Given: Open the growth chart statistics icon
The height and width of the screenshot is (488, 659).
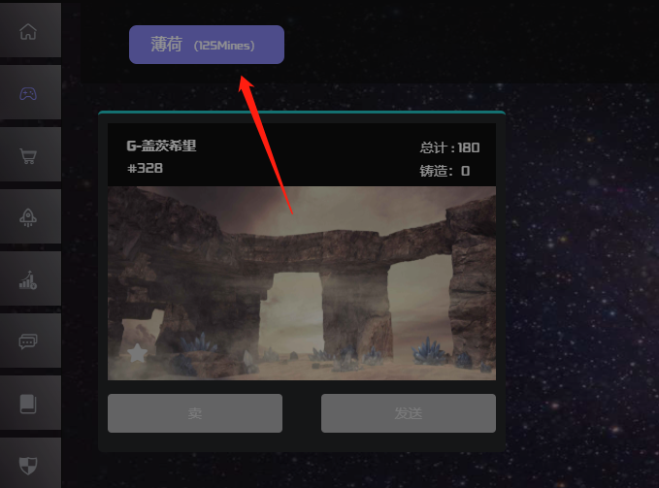Looking at the screenshot, I should (28, 279).
